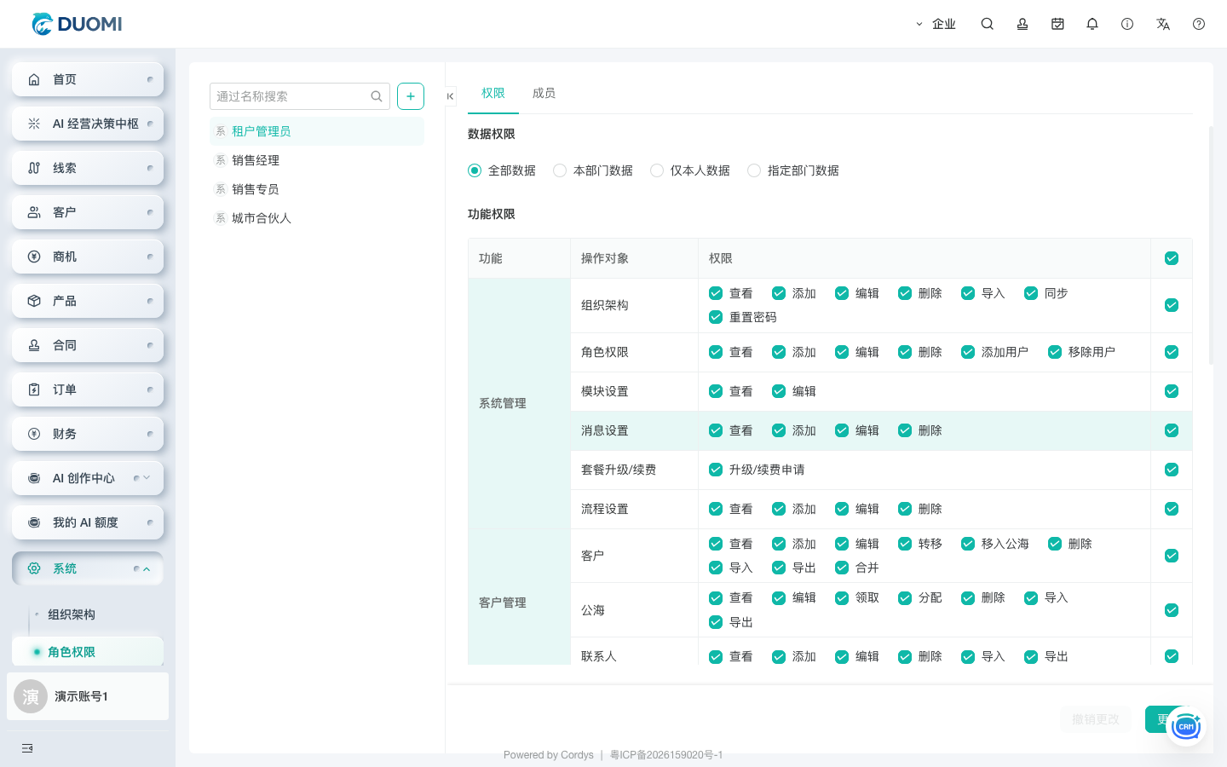Uncheck 移入公海 in the 客户 row
1227x767 pixels.
(968, 544)
